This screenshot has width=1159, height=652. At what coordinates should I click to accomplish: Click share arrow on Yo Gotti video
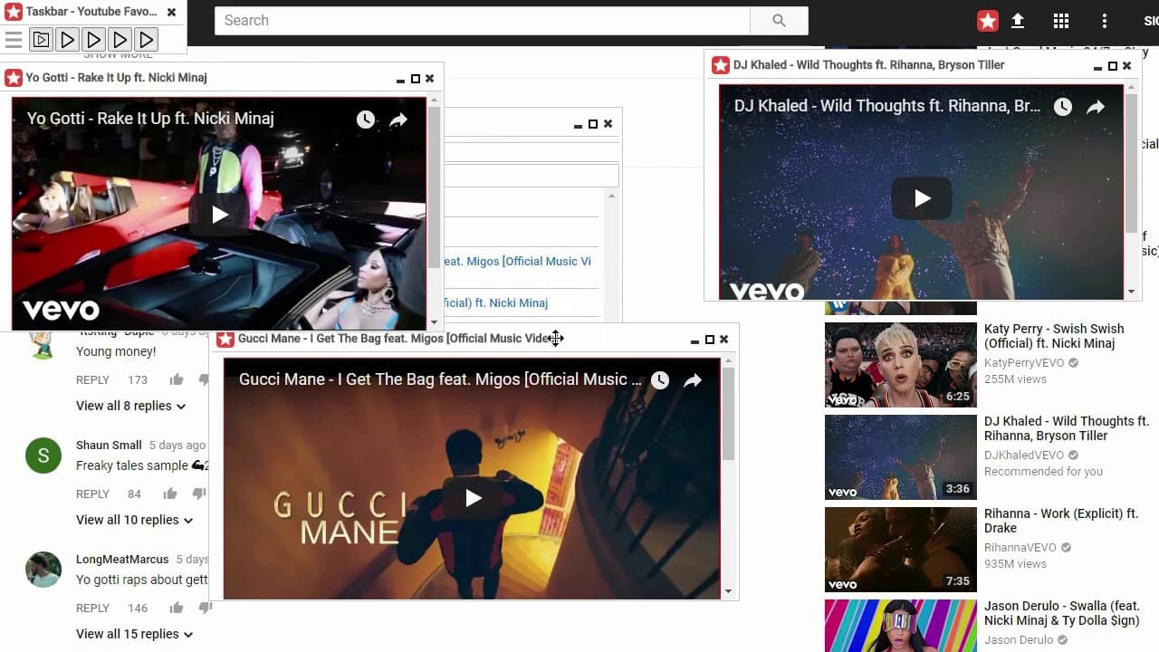398,120
